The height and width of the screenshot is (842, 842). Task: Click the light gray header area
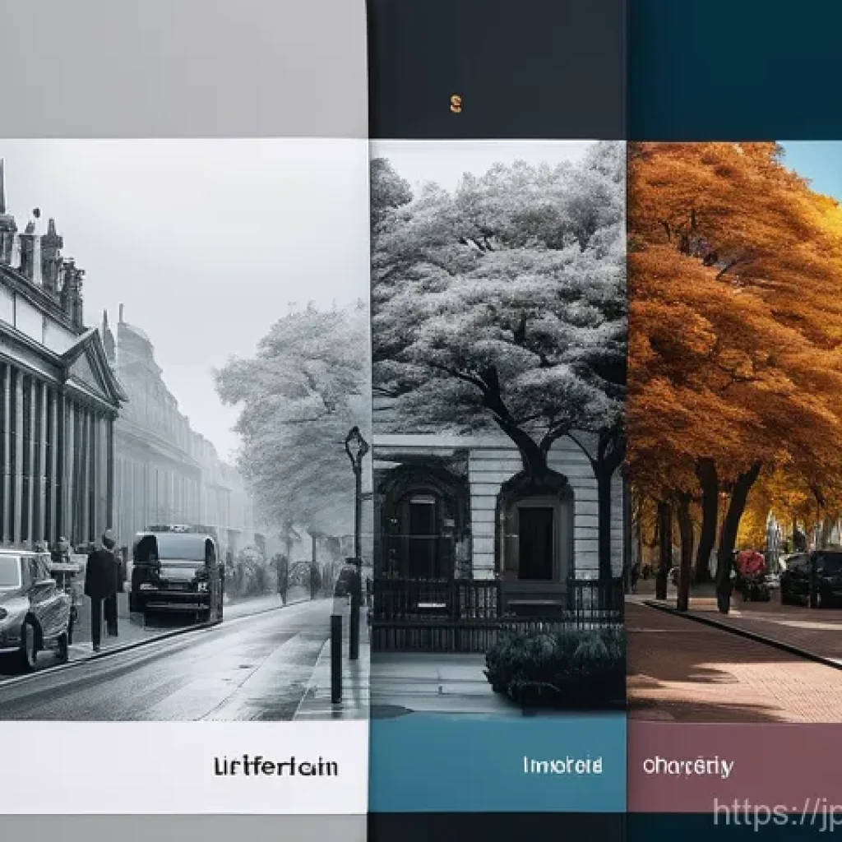click(x=184, y=69)
